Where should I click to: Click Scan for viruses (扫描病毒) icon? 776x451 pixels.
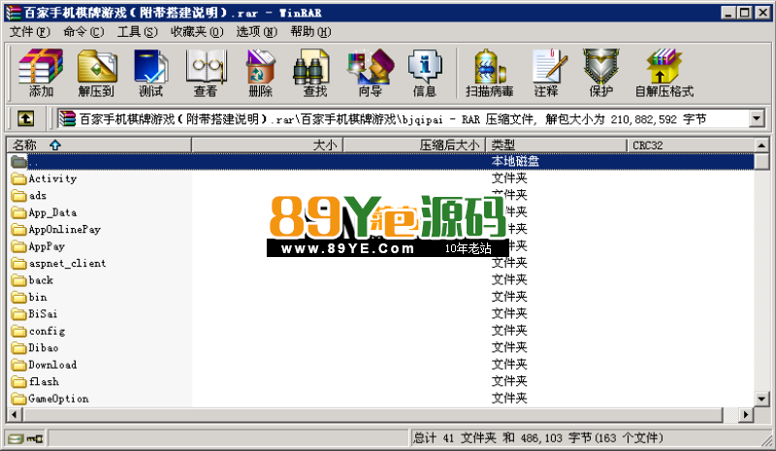(x=489, y=73)
